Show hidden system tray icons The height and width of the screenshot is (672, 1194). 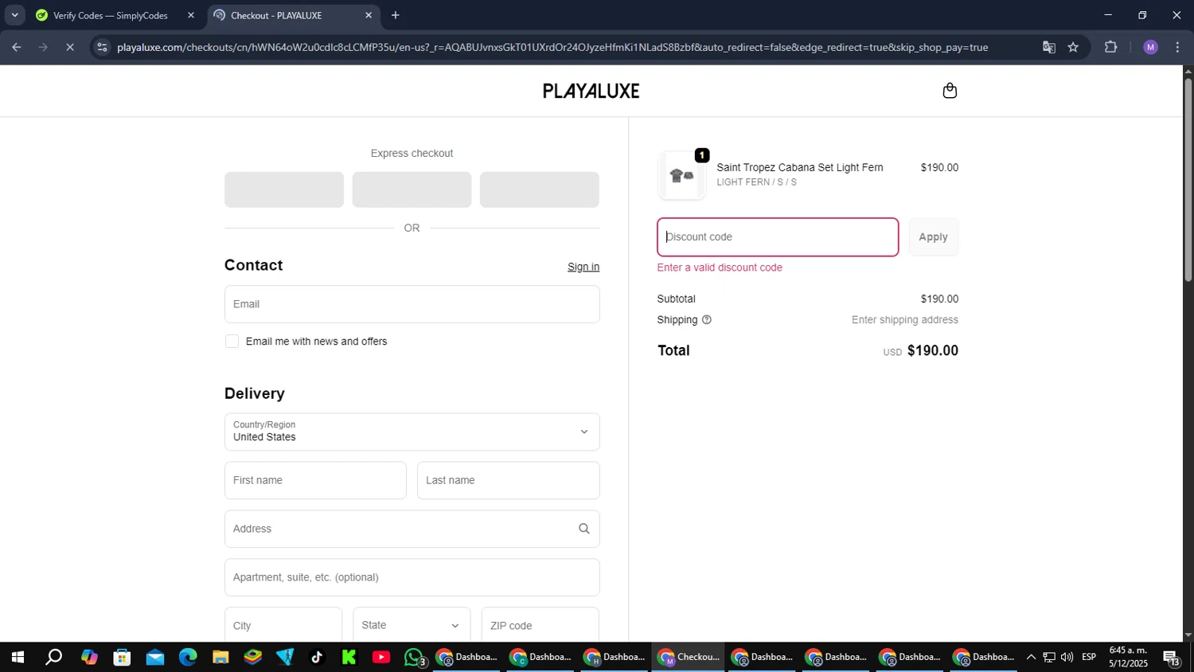(x=1031, y=658)
